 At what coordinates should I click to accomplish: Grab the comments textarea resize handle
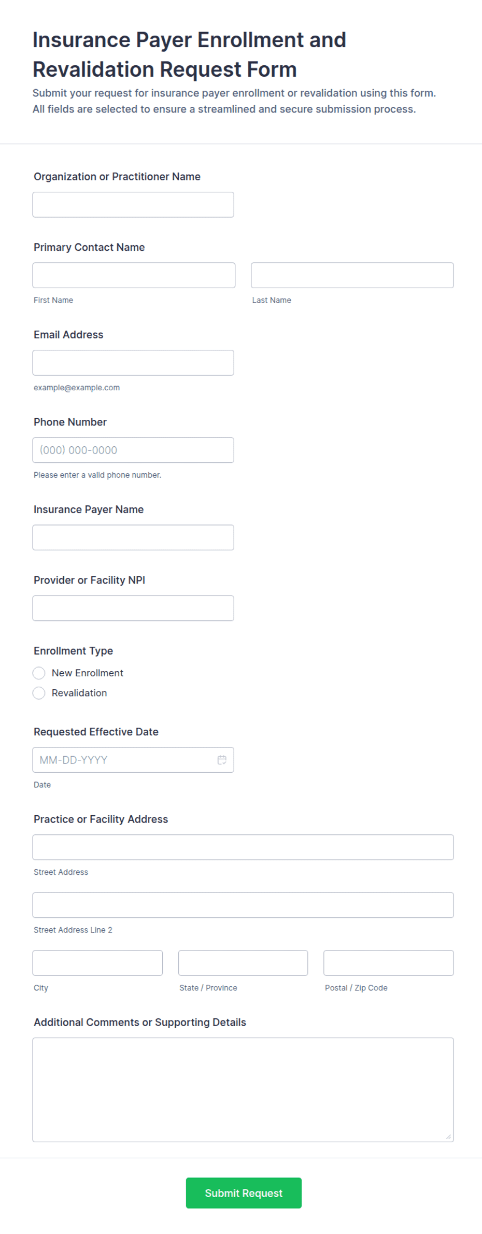(x=448, y=1137)
